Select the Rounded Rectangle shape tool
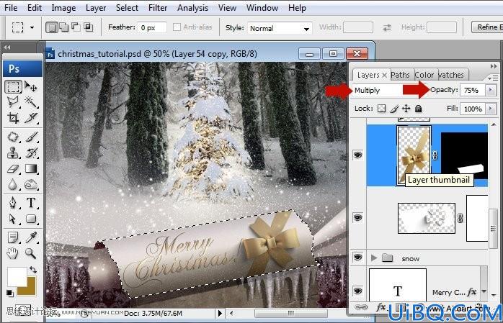Viewport: 503px width, 323px height. (x=31, y=219)
